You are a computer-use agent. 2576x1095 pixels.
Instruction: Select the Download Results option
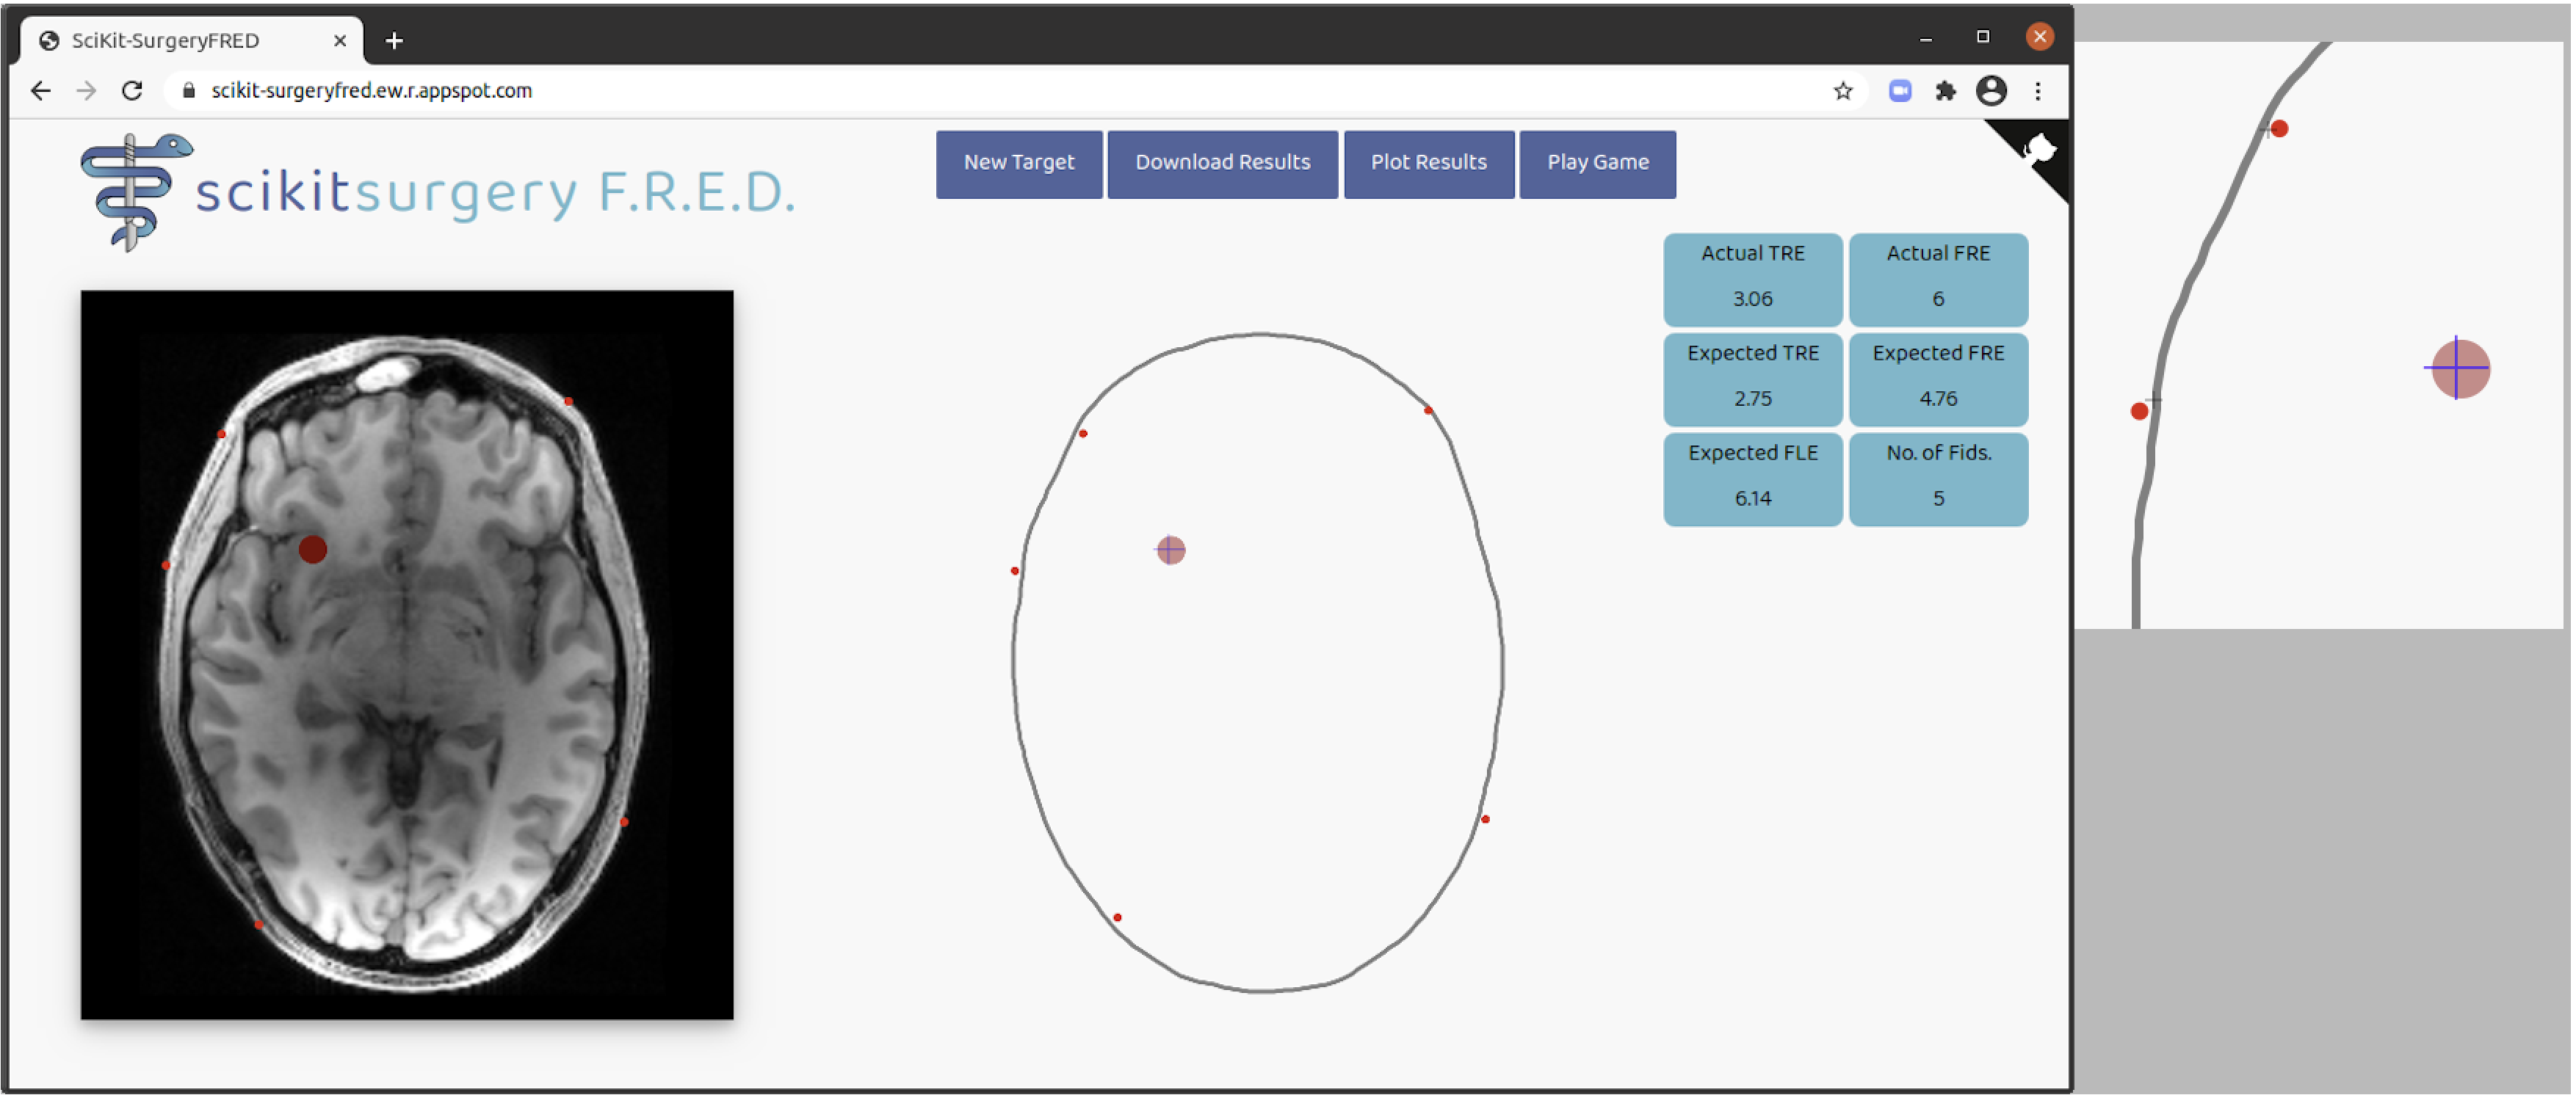tap(1223, 161)
